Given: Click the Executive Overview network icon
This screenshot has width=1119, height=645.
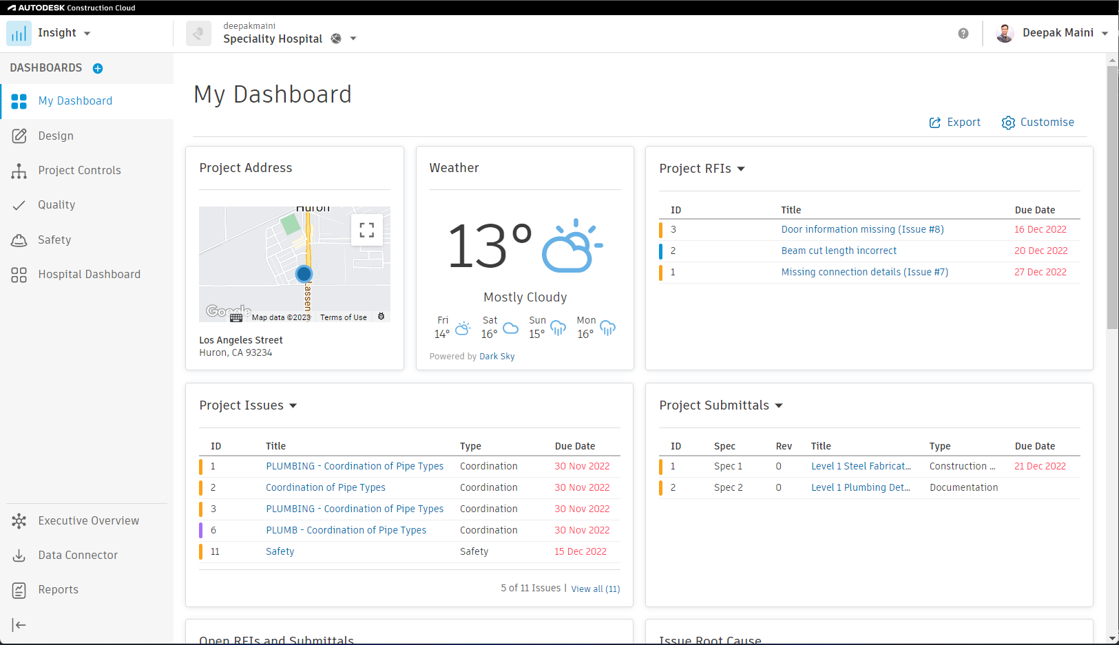Looking at the screenshot, I should 19,521.
